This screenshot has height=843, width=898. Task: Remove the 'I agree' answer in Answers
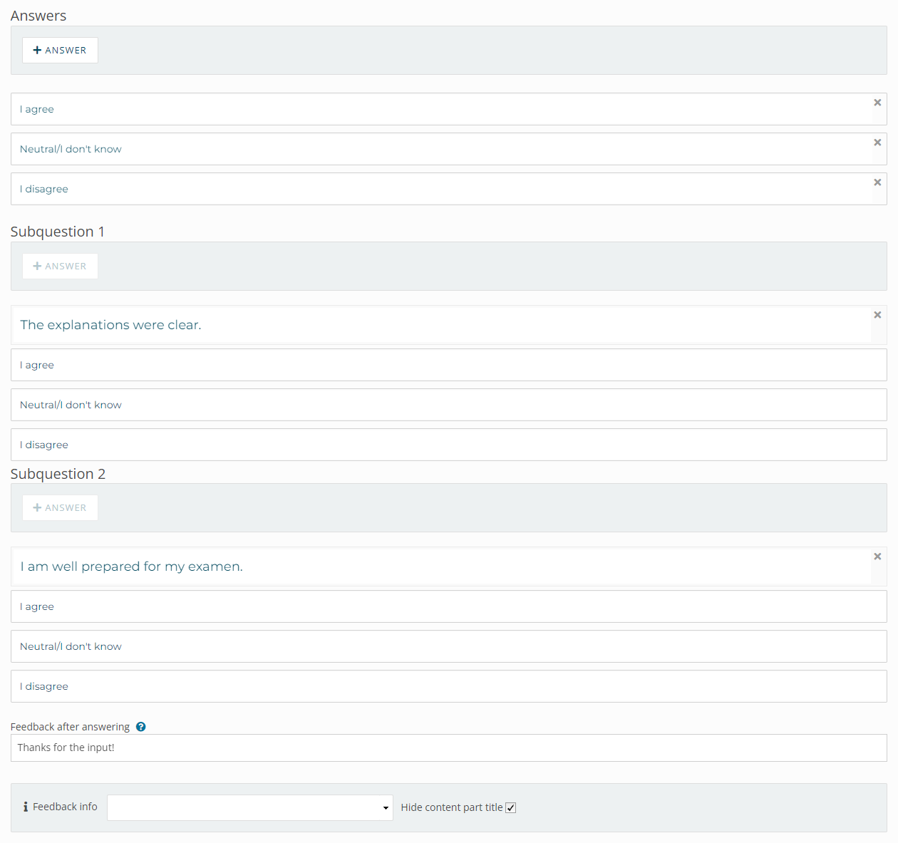(x=877, y=103)
